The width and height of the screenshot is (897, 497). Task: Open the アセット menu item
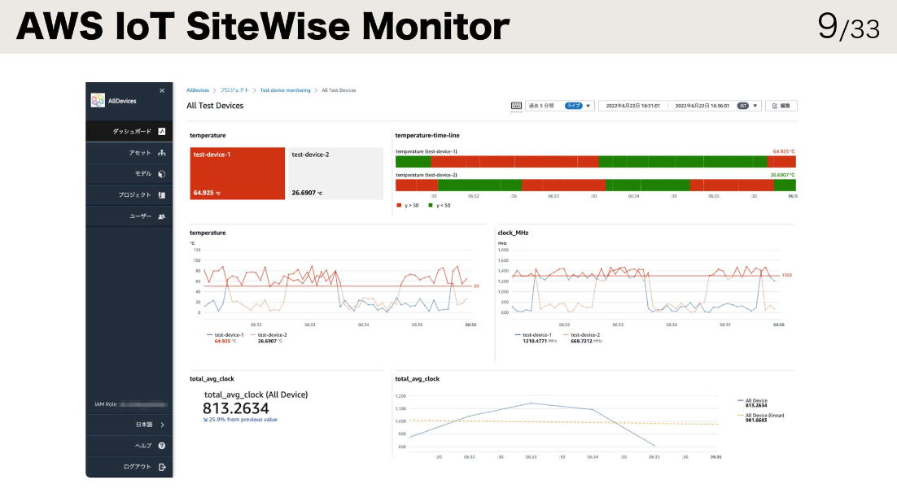point(140,153)
